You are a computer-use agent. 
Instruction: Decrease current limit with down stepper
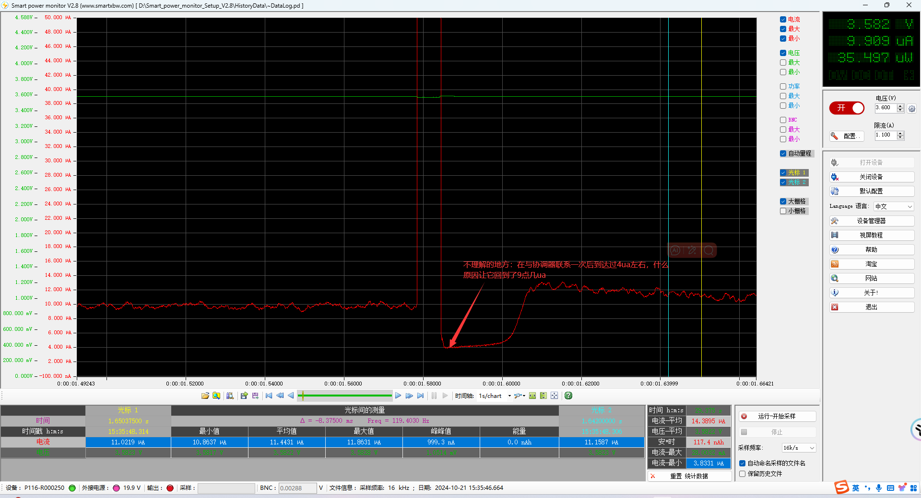point(900,138)
